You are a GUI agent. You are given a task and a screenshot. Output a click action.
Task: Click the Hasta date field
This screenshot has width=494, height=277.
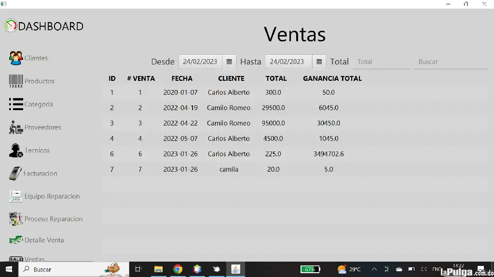288,62
